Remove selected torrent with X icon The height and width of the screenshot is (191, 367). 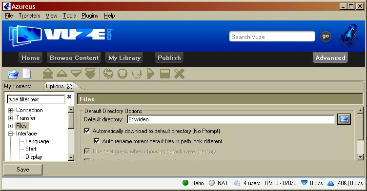180,74
